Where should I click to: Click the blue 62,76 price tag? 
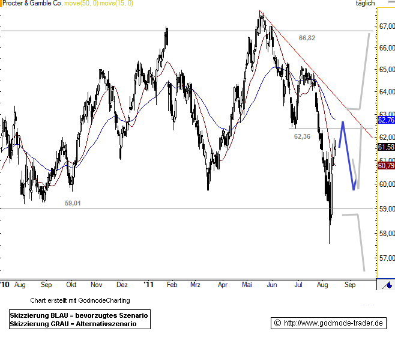tap(386, 120)
